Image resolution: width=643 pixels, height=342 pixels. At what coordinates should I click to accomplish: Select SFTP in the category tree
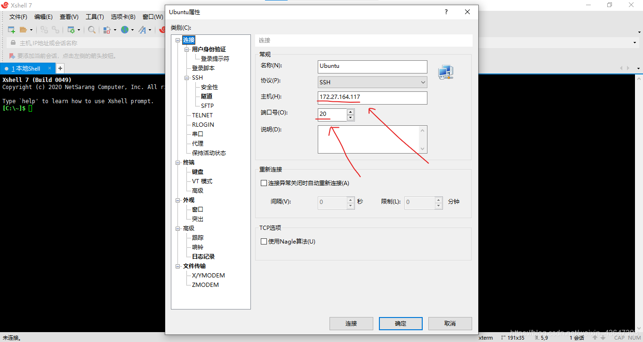pos(208,106)
